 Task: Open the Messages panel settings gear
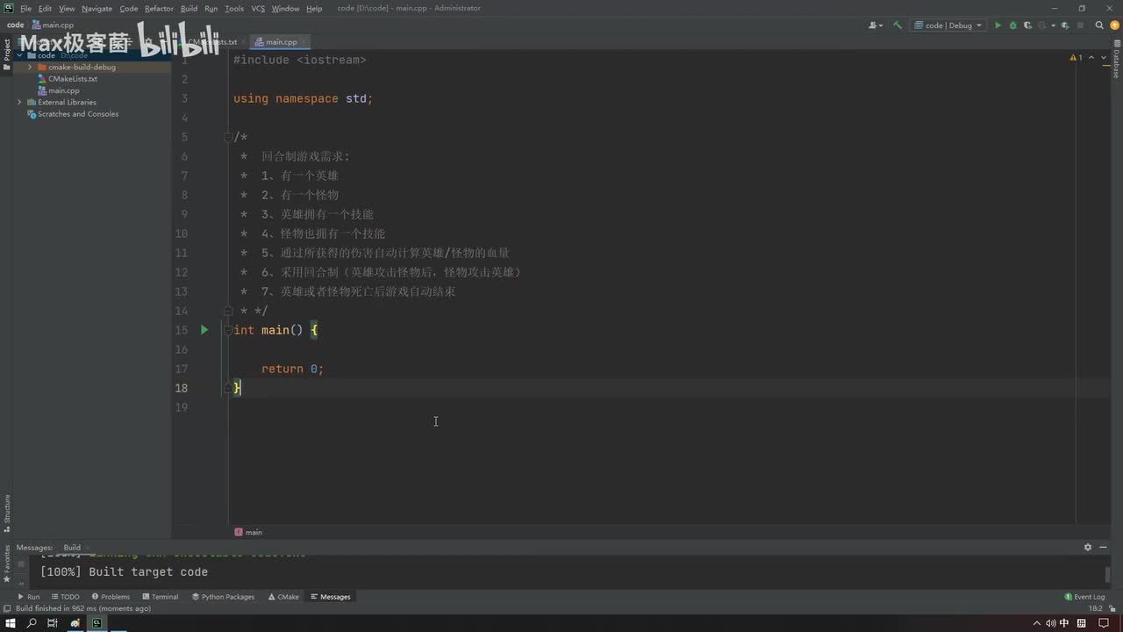pos(1088,547)
